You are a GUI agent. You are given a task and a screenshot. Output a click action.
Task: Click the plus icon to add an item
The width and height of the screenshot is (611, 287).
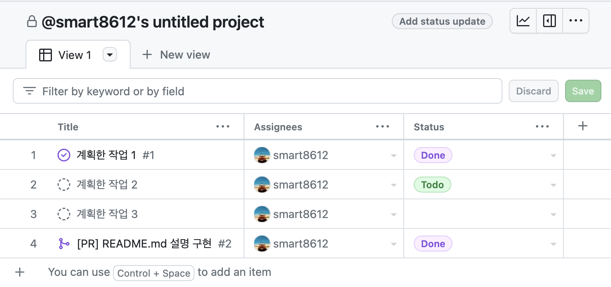[20, 272]
